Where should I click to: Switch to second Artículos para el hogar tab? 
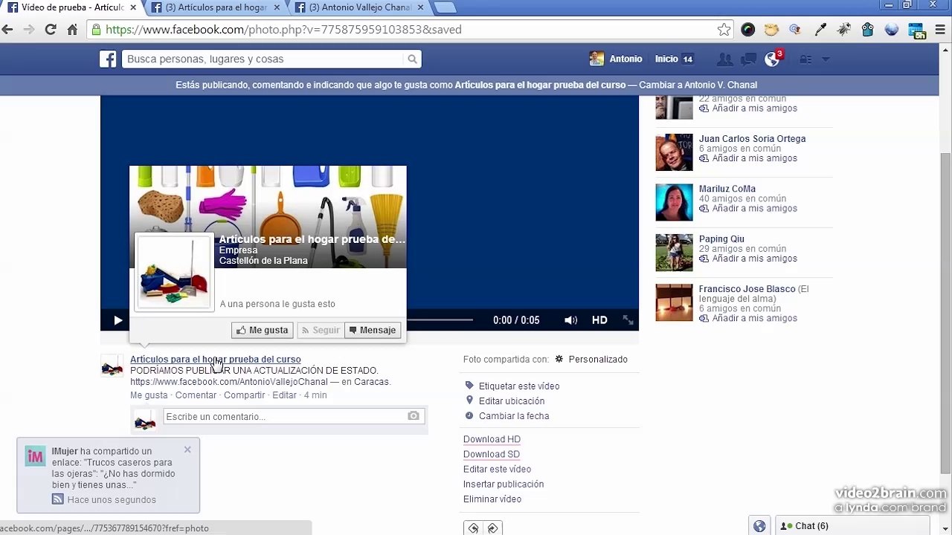(x=216, y=7)
